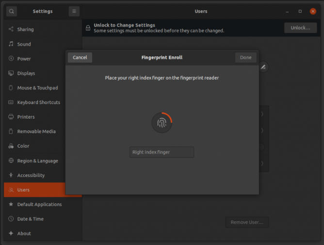The image size is (324, 245).
Task: Click the pencil edit icon behind dialog
Action: tap(263, 67)
